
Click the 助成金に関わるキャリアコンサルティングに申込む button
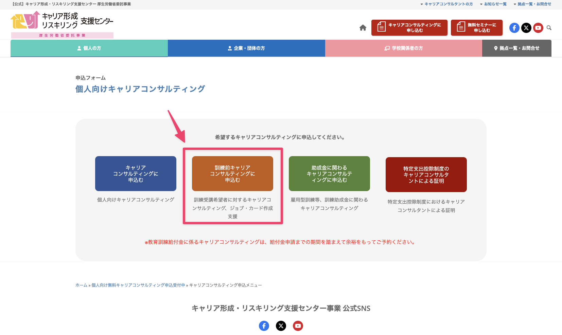(x=329, y=173)
